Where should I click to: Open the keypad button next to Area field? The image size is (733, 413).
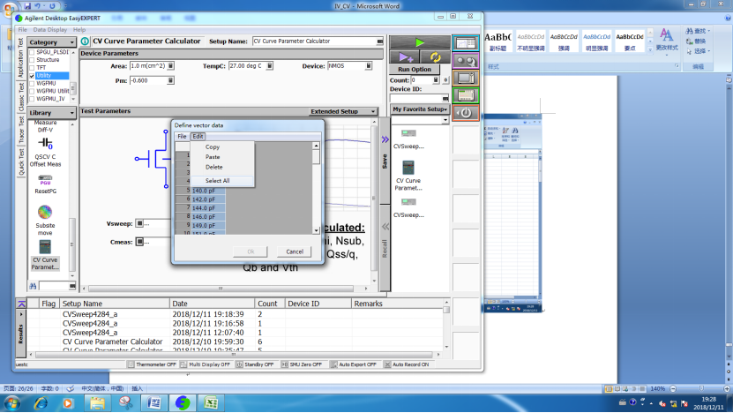171,66
